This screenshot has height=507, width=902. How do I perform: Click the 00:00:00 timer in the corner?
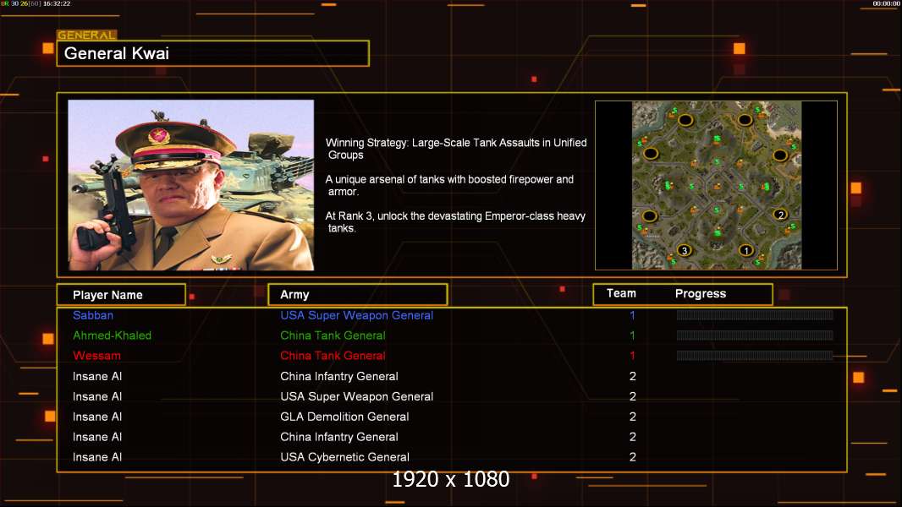tap(886, 3)
